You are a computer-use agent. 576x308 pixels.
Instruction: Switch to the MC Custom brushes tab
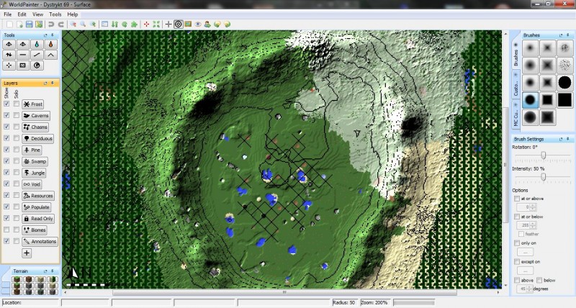click(x=516, y=116)
